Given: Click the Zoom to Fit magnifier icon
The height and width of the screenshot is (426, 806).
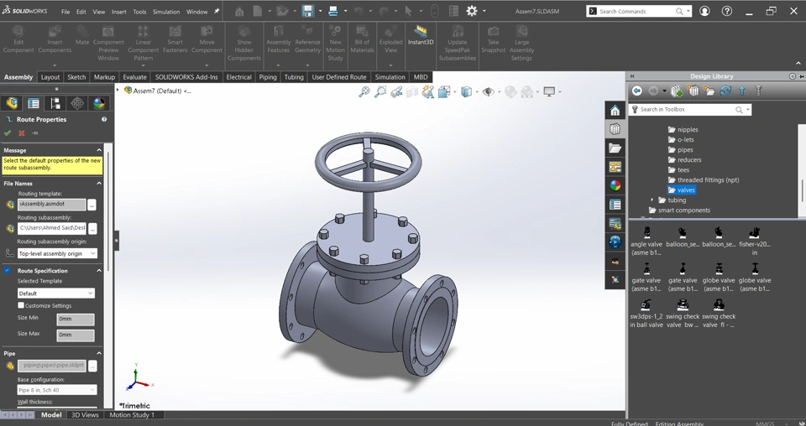Looking at the screenshot, I should [x=364, y=91].
